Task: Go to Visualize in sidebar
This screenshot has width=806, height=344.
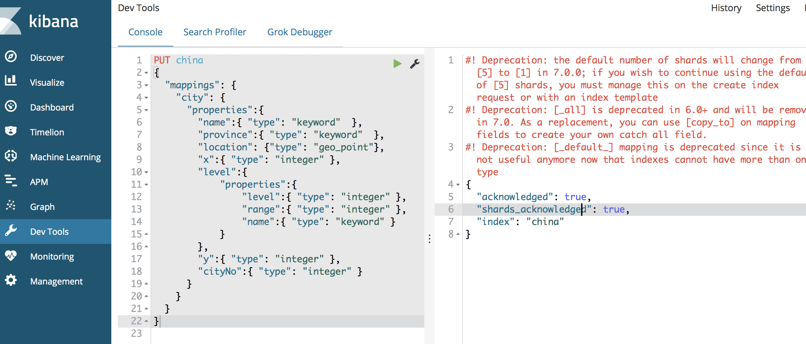Action: pyautogui.click(x=47, y=83)
